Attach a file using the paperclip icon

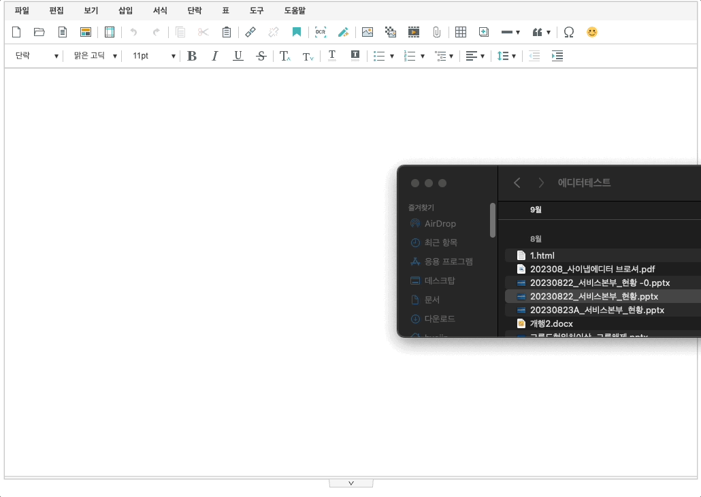(436, 32)
